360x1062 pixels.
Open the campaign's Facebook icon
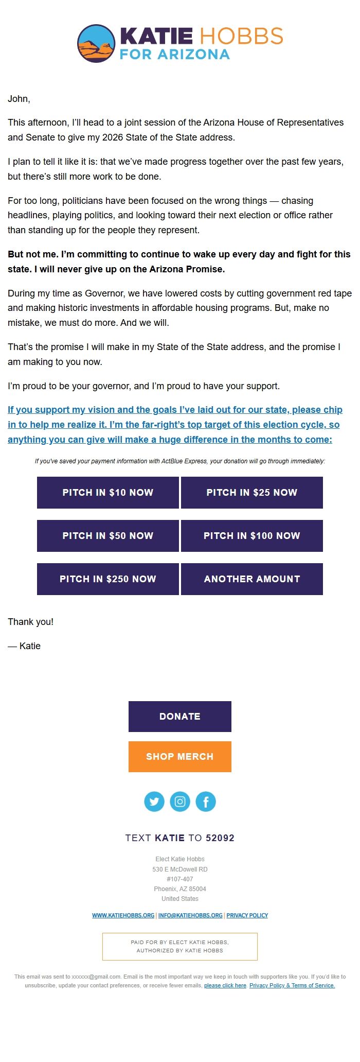click(205, 801)
